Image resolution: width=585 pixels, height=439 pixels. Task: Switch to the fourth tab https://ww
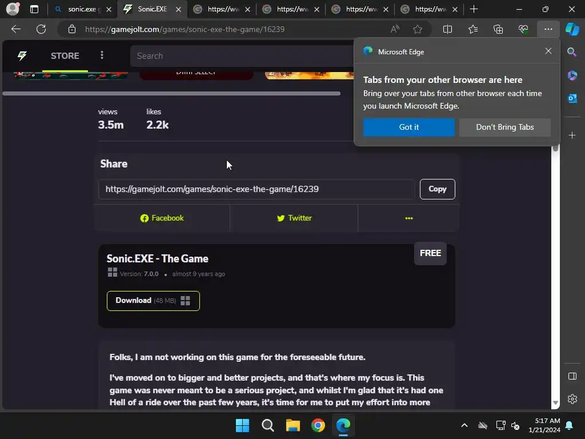[x=290, y=9]
